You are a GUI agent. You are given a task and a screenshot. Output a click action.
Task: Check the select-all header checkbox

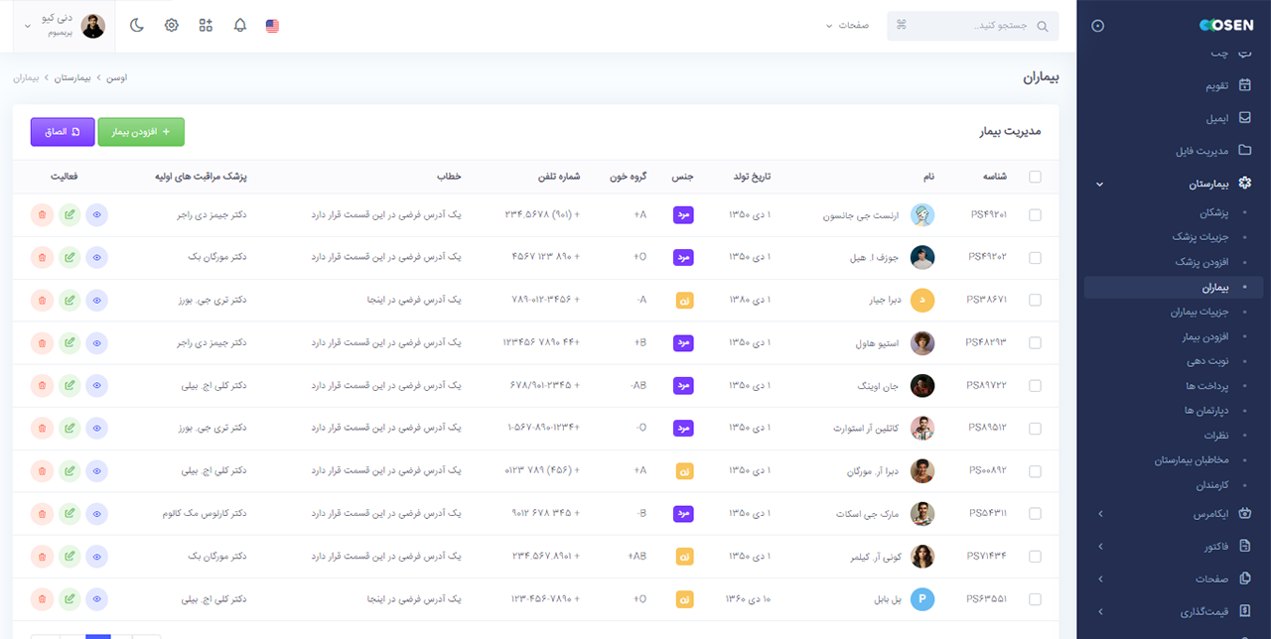[x=1036, y=178]
